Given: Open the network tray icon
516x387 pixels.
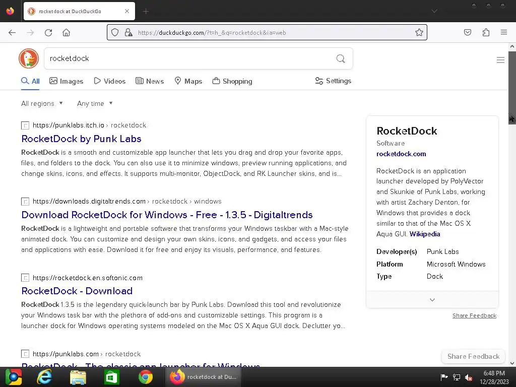Looking at the screenshot, I should point(457,377).
